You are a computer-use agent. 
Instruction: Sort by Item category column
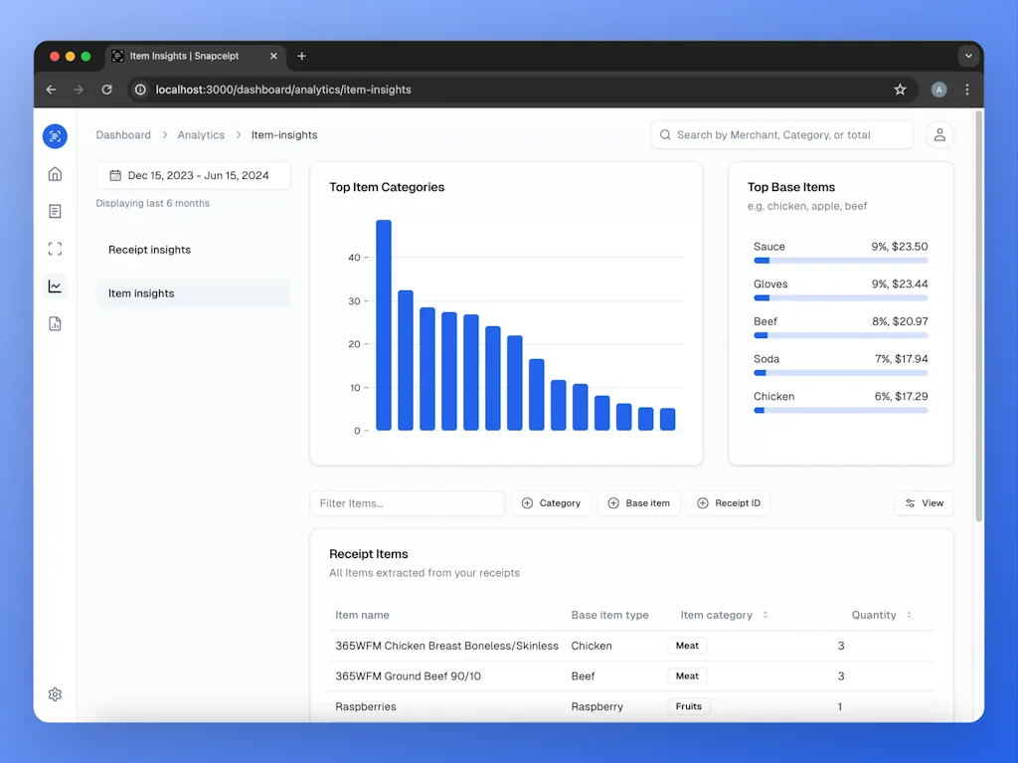[x=724, y=615]
